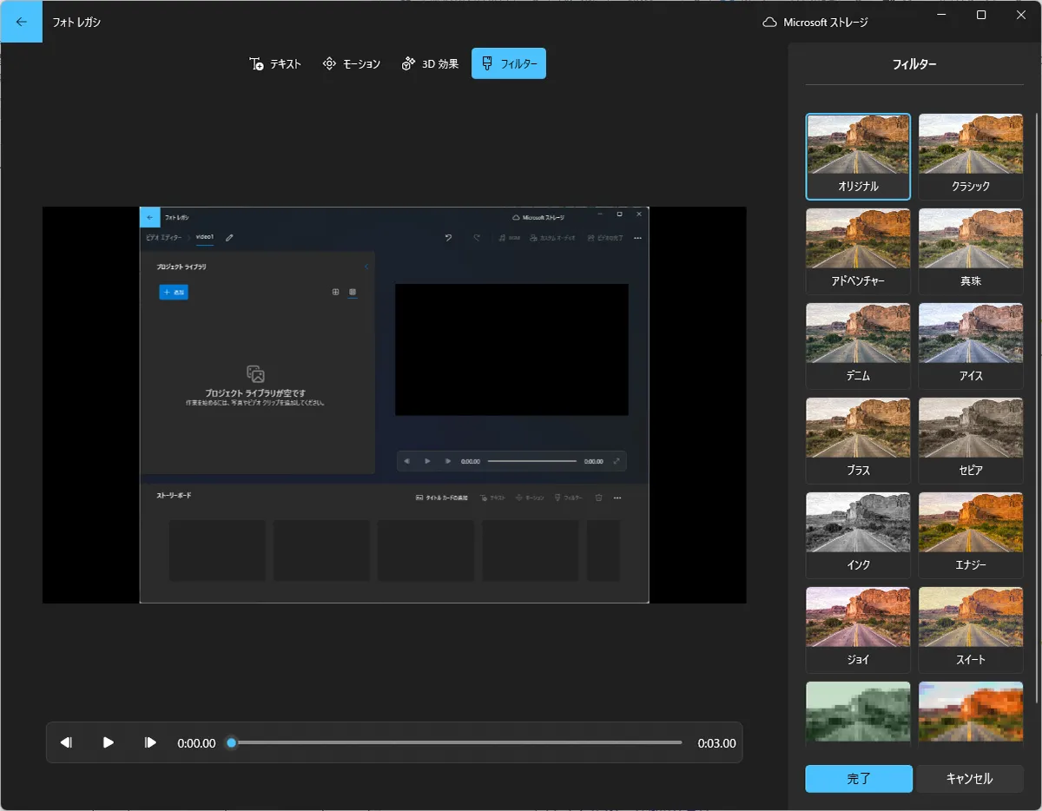Open the モーション (Motion) tool
The height and width of the screenshot is (811, 1042).
click(351, 63)
